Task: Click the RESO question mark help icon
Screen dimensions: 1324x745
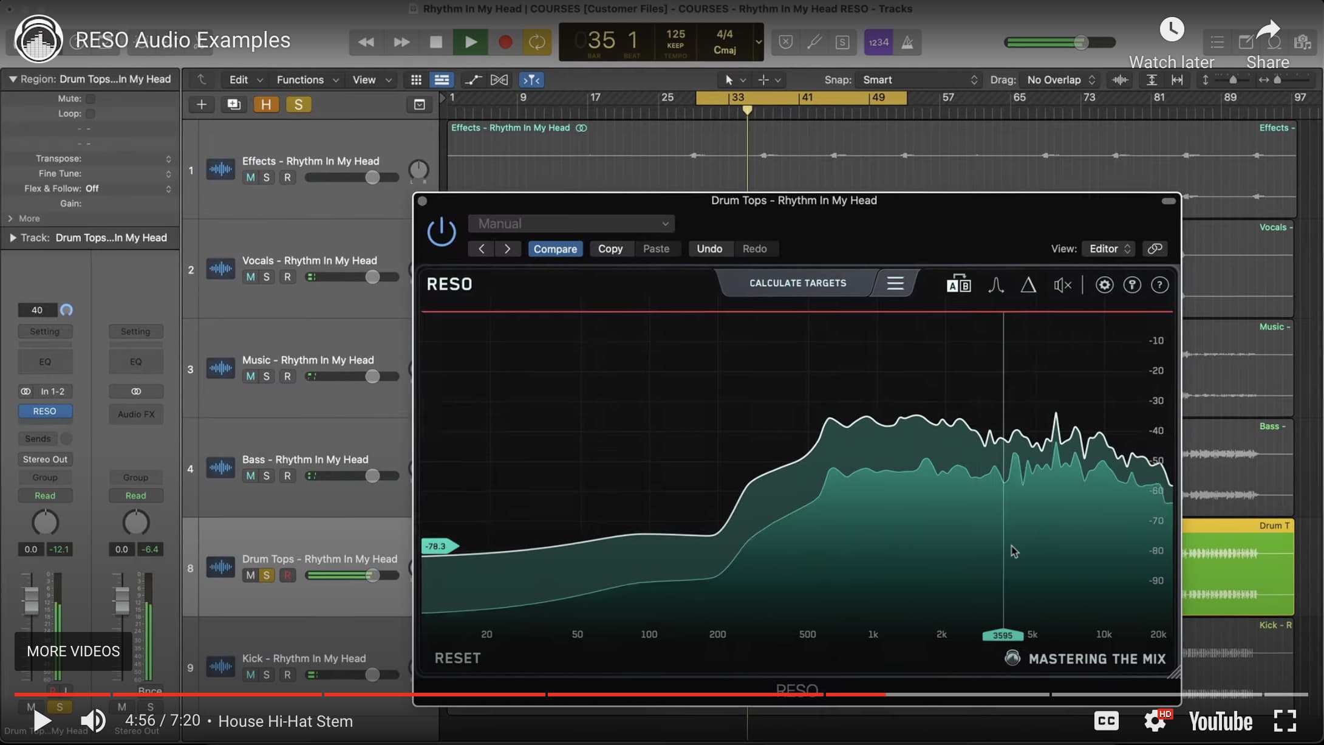Action: [x=1159, y=285]
